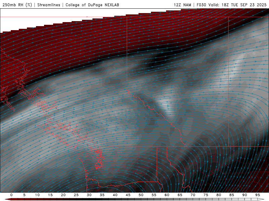This screenshot has width=269, height=201.
Task: Click the color scale label "75"
Action: pos(206,195)
